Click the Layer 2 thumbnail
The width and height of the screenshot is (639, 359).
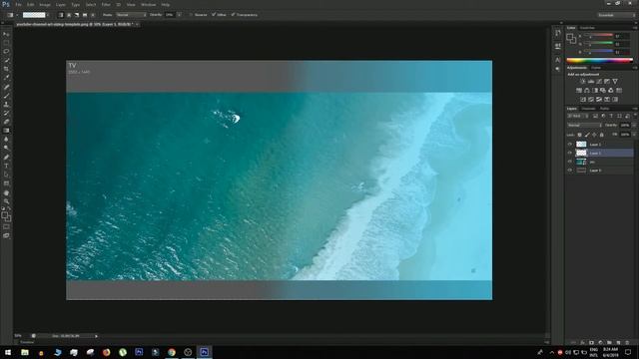(581, 144)
